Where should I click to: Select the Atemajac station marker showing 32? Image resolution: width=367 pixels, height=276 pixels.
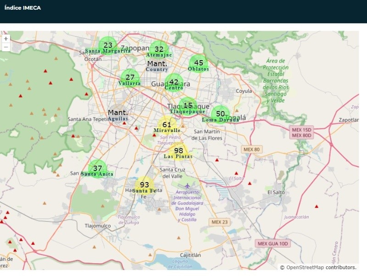[159, 50]
